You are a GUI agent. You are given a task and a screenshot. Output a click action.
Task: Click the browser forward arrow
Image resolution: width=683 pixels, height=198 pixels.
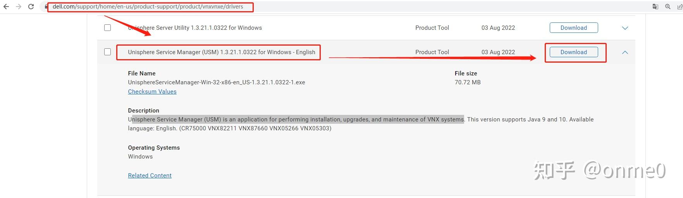point(19,7)
